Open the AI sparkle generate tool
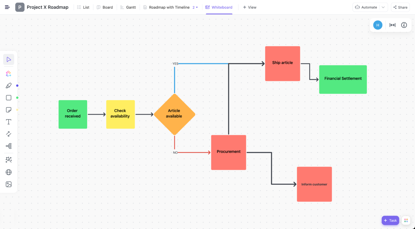The image size is (415, 229). 9,160
